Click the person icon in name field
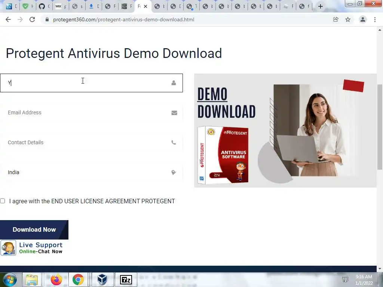Screen dimensions: 383x287 click(174, 83)
